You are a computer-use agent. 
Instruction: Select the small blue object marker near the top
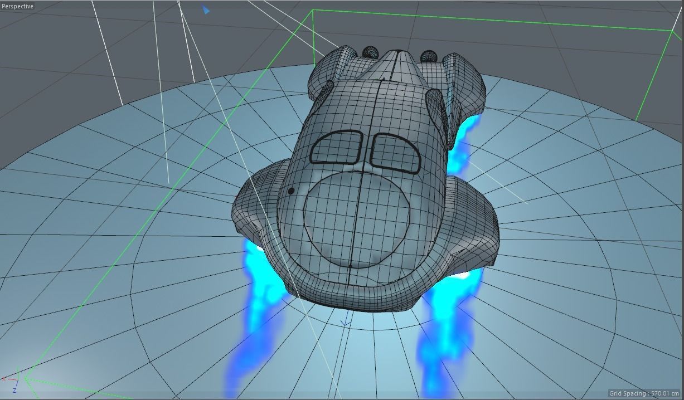206,9
